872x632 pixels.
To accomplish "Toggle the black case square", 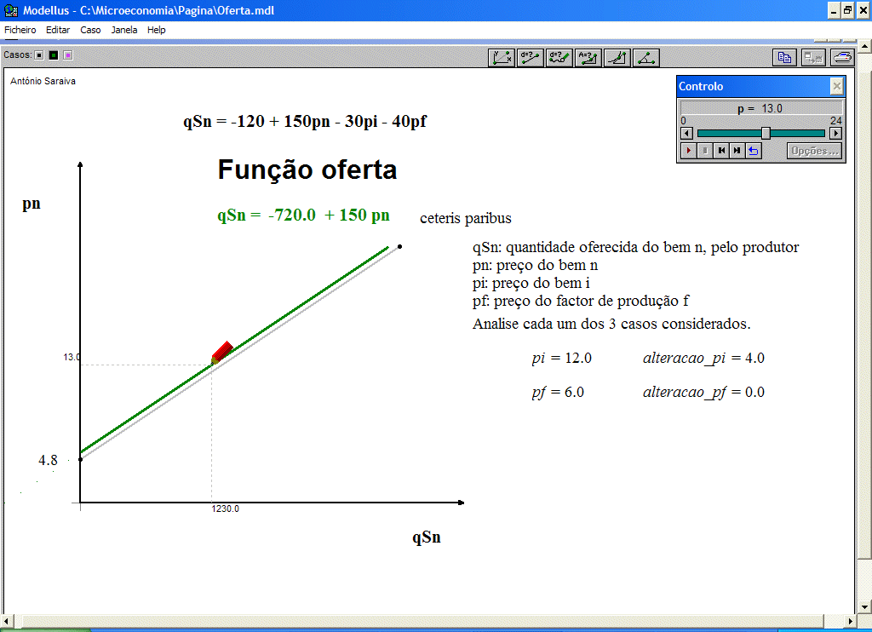I will coord(39,55).
